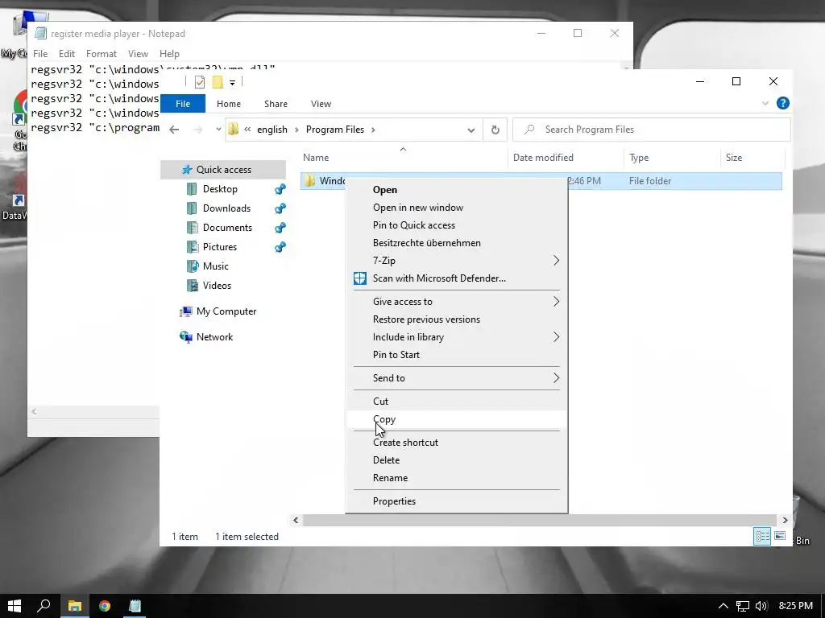Screen dimensions: 825x618
Task: Select My Computer in navigation pane
Action: [x=226, y=311]
